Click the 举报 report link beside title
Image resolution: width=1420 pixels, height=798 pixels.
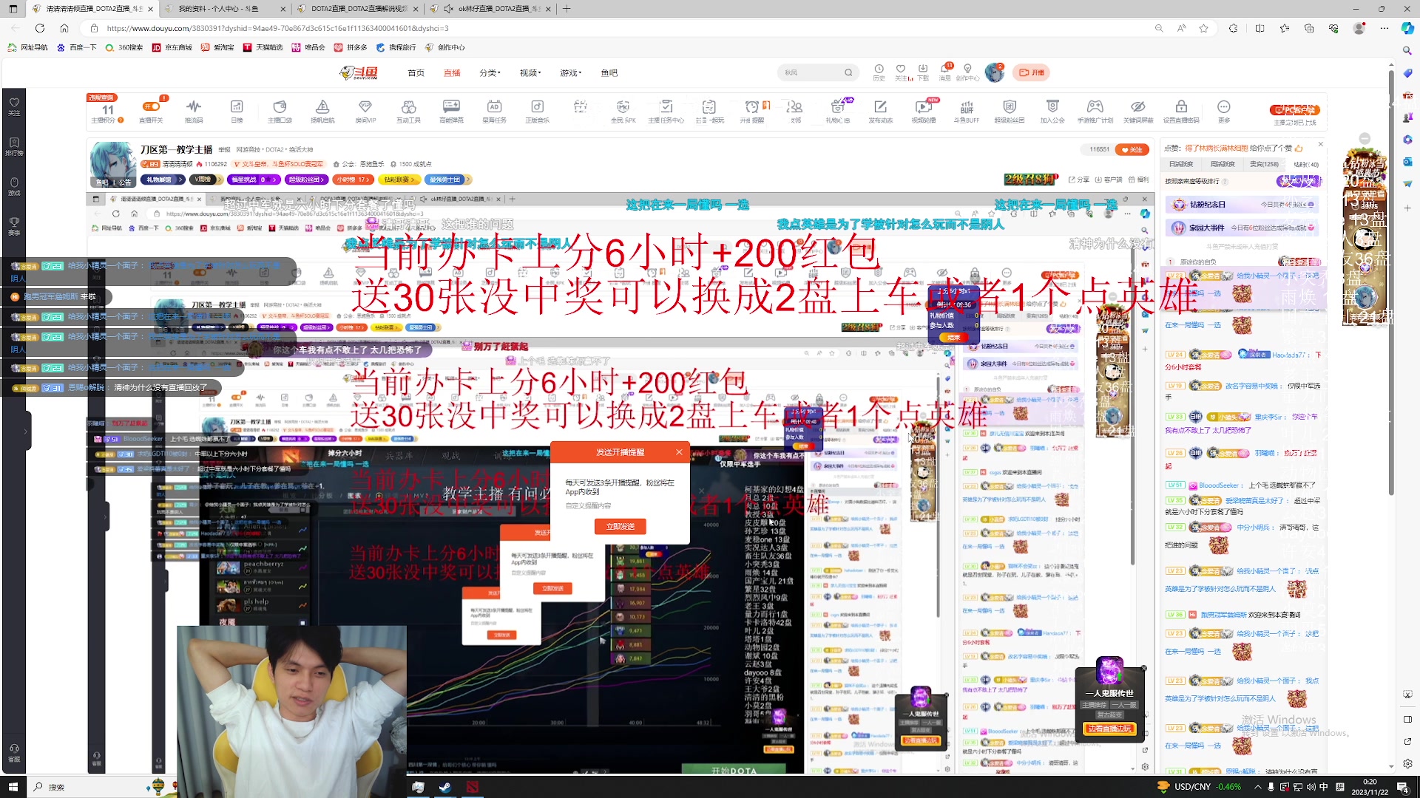coord(224,149)
